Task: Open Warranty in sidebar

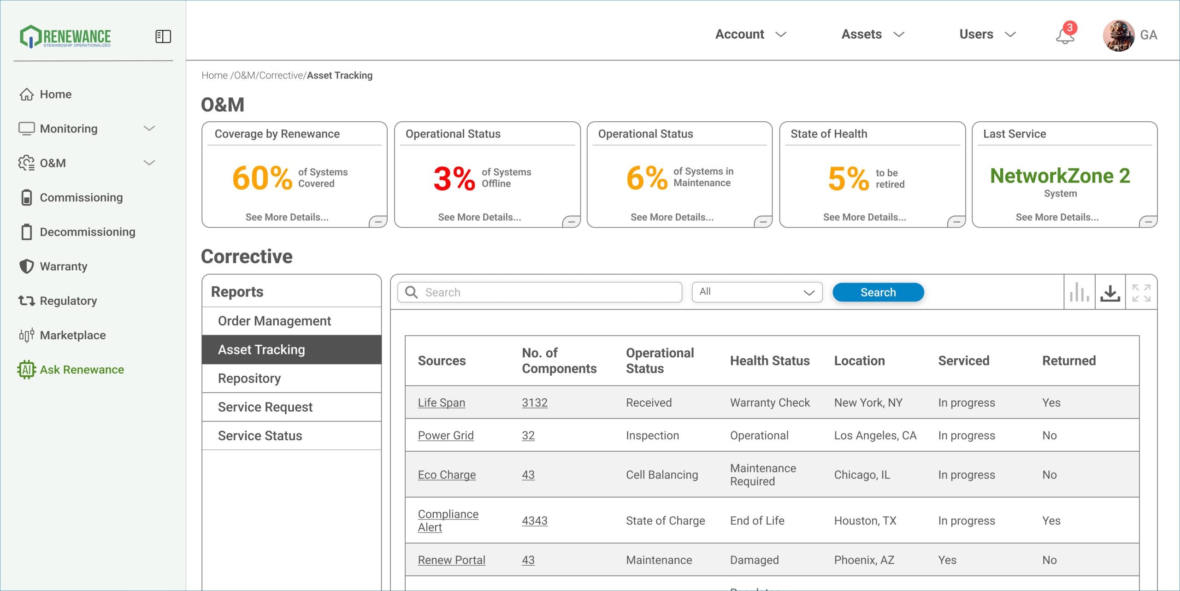Action: click(53, 266)
